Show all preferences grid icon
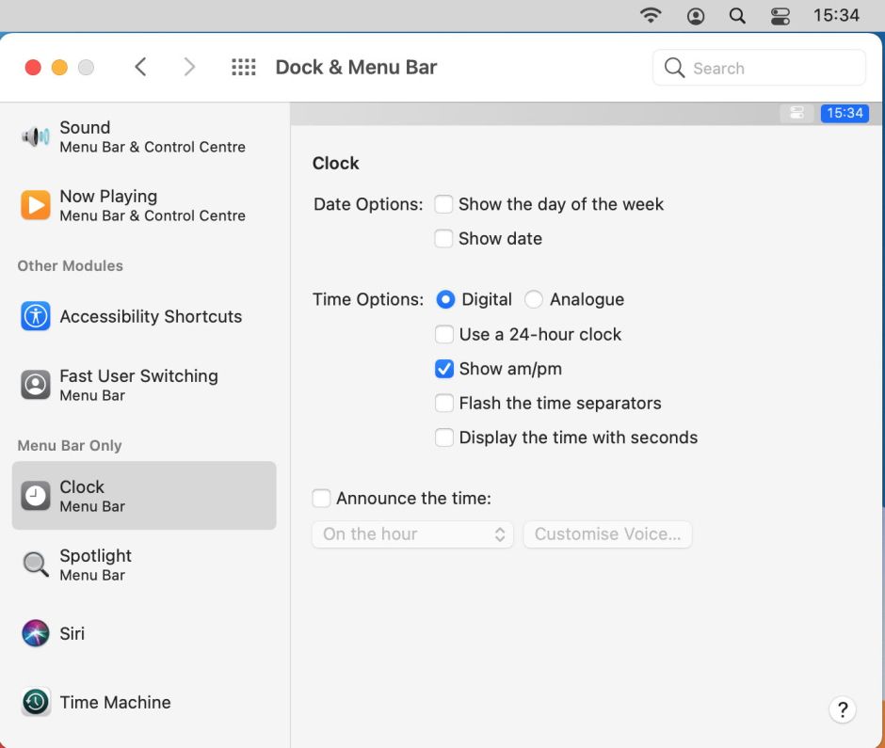This screenshot has height=748, width=885. click(x=244, y=68)
